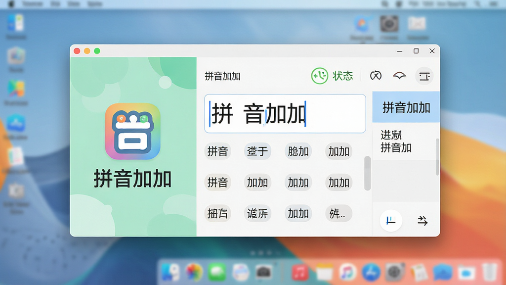Select the 拼音加 entry in side list
Viewport: 506px width, 285px height.
click(396, 147)
